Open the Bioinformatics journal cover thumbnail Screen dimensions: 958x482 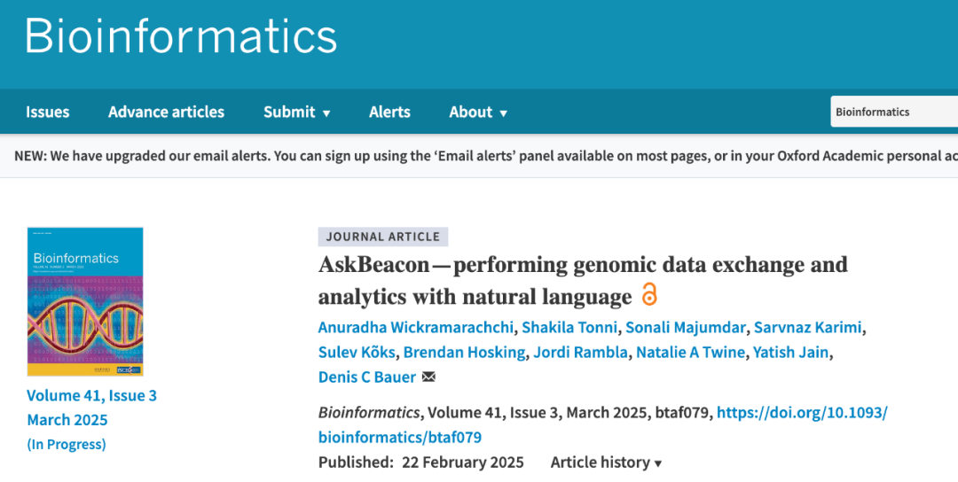click(x=85, y=301)
